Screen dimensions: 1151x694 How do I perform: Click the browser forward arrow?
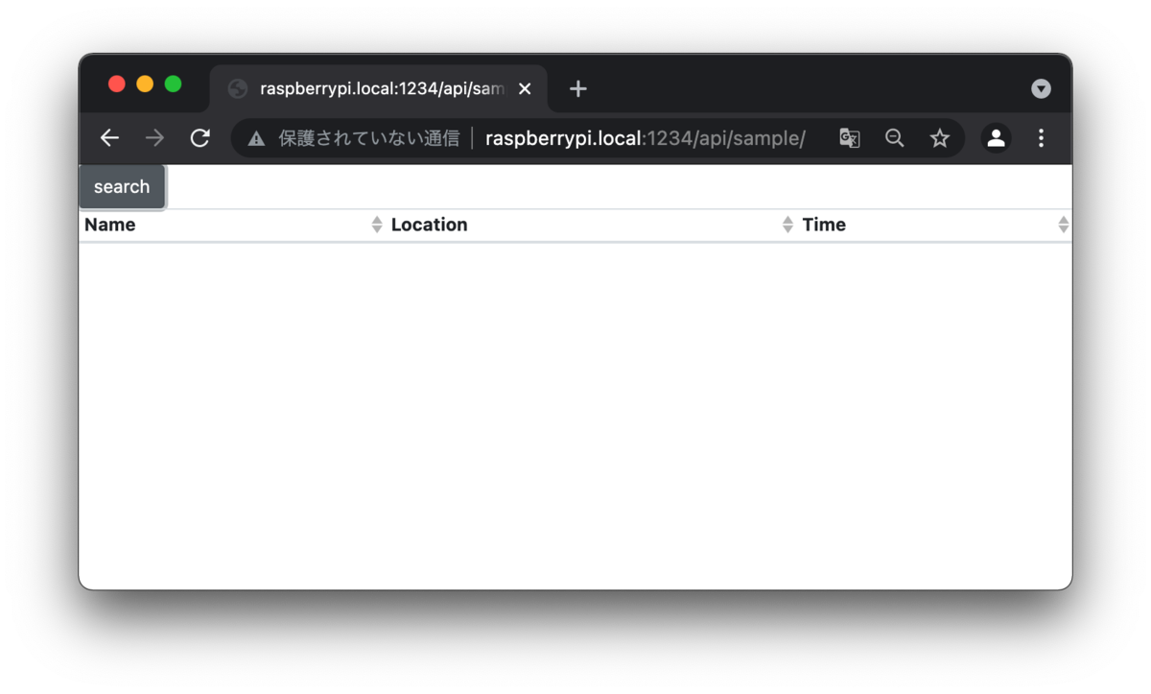coord(154,138)
